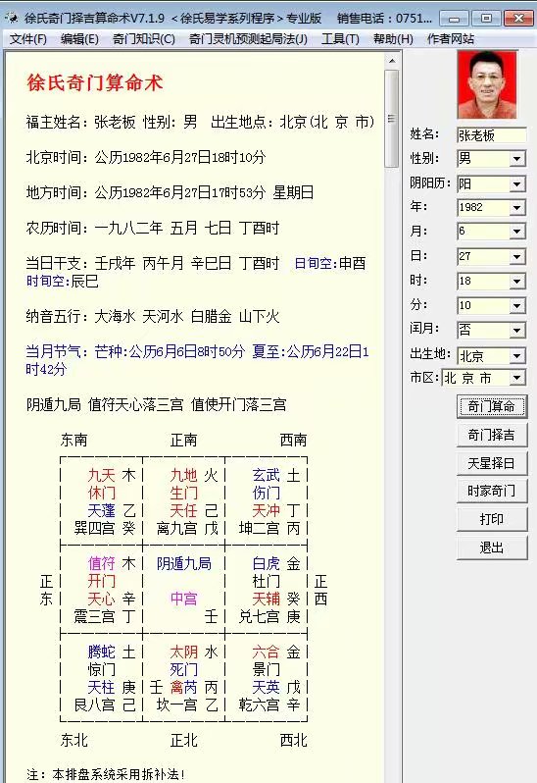This screenshot has height=783, width=537.
Task: Click the 当月节气 line
Action: click(197, 360)
